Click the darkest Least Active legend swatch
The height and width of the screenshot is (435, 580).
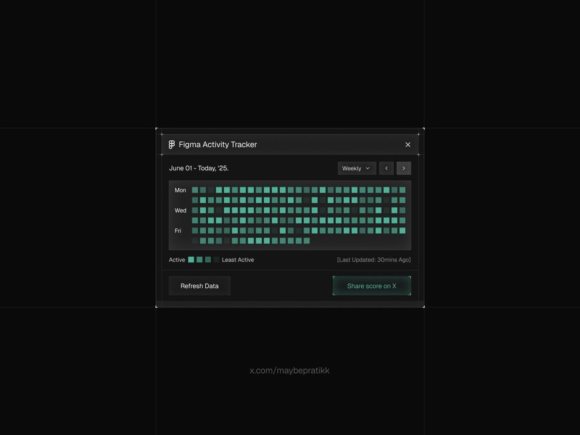pyautogui.click(x=216, y=260)
